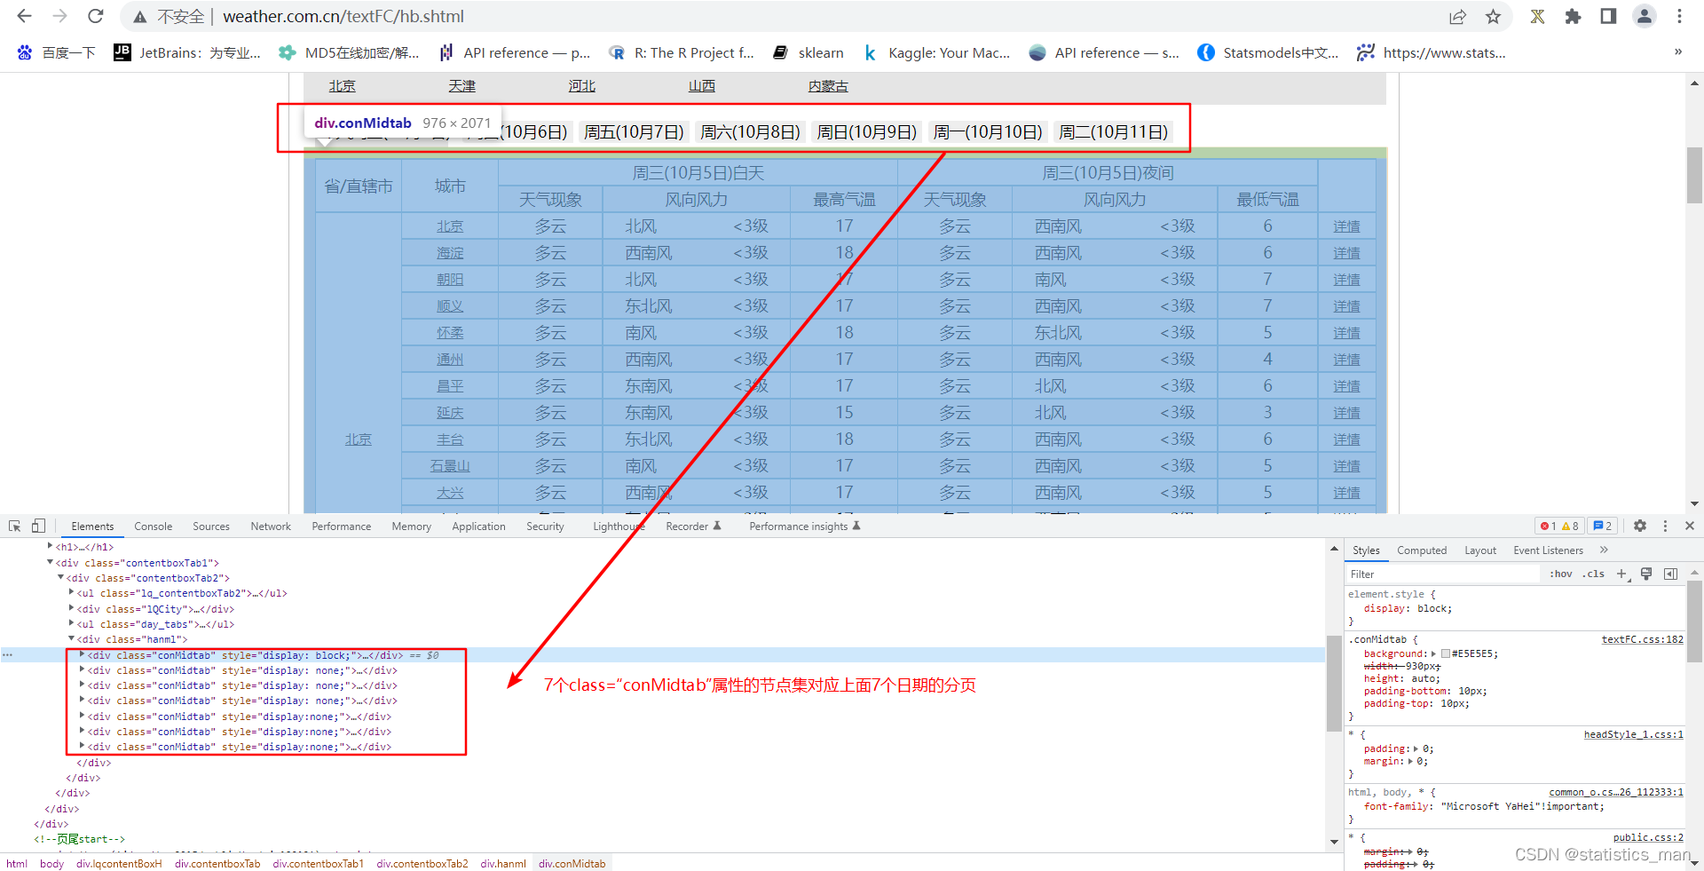Switch to 周一(10月10日) forecast tab

988,132
